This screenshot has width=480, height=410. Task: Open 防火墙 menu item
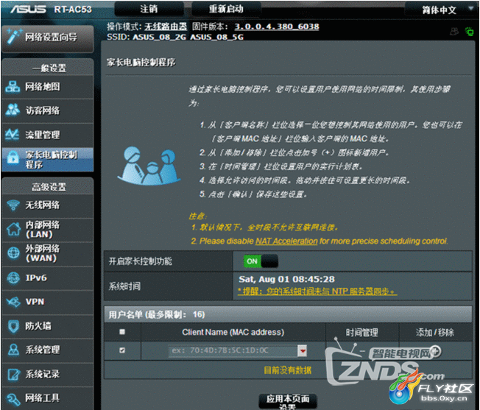[47, 326]
